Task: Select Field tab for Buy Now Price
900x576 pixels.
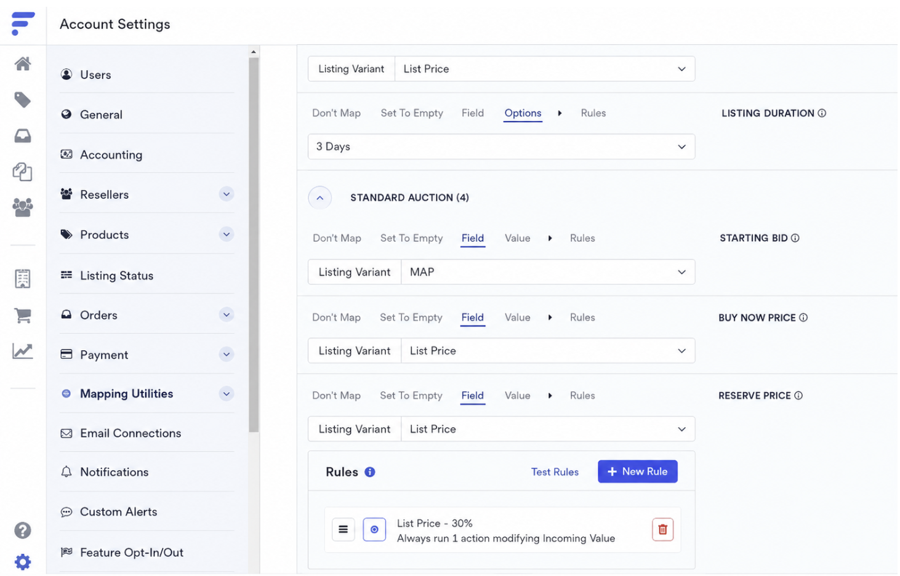Action: (473, 318)
